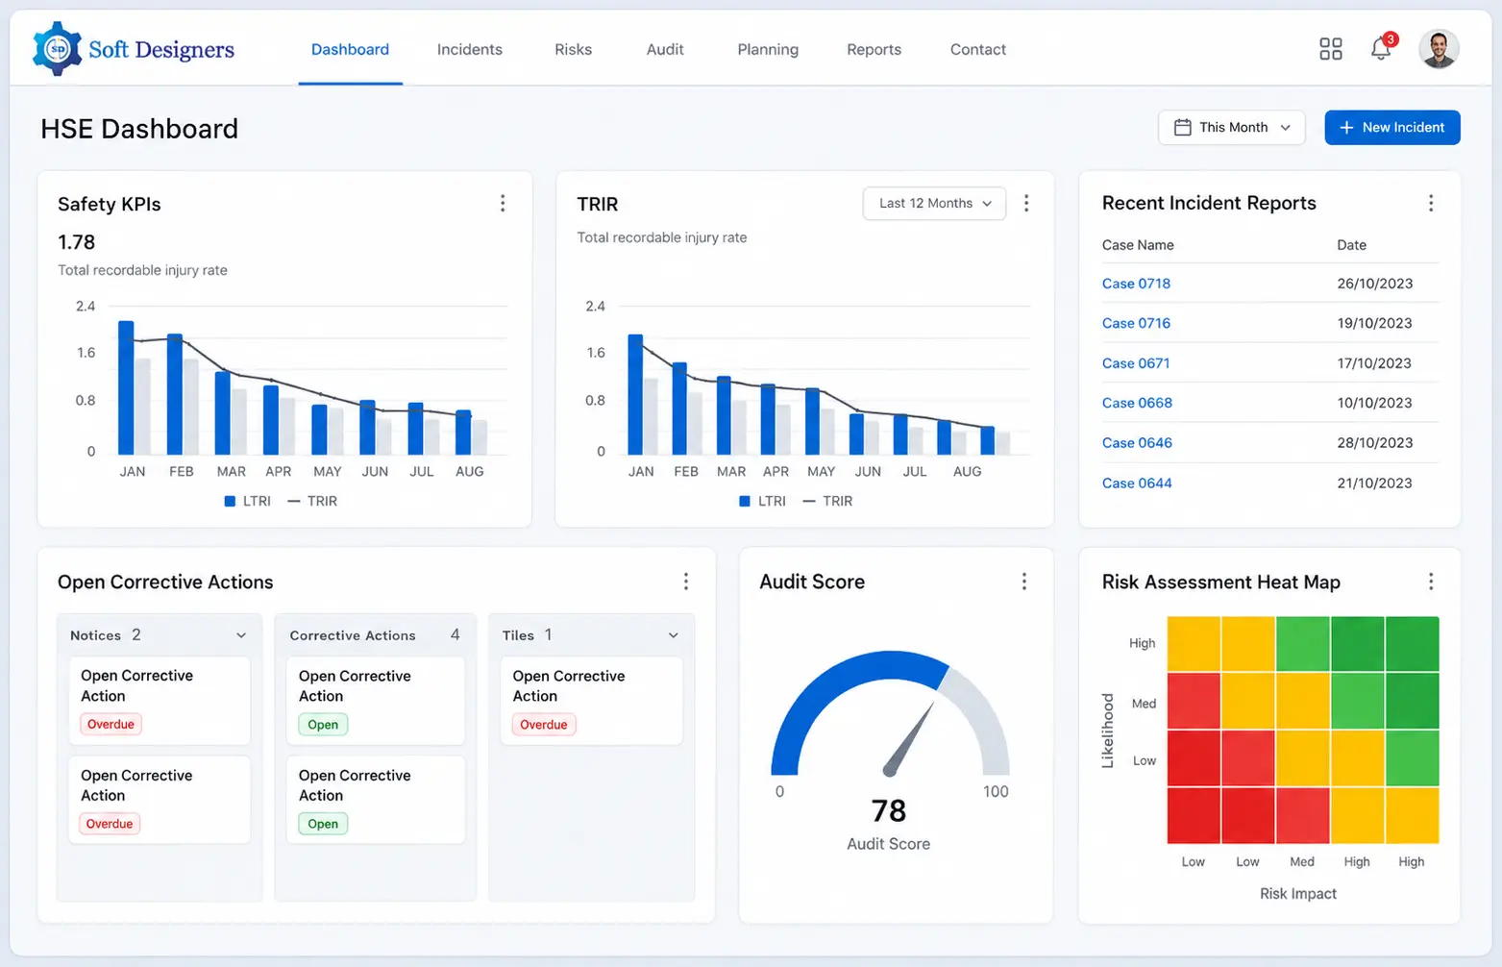Click the AUG bar in TRIR chart
The height and width of the screenshot is (967, 1502).
987,440
